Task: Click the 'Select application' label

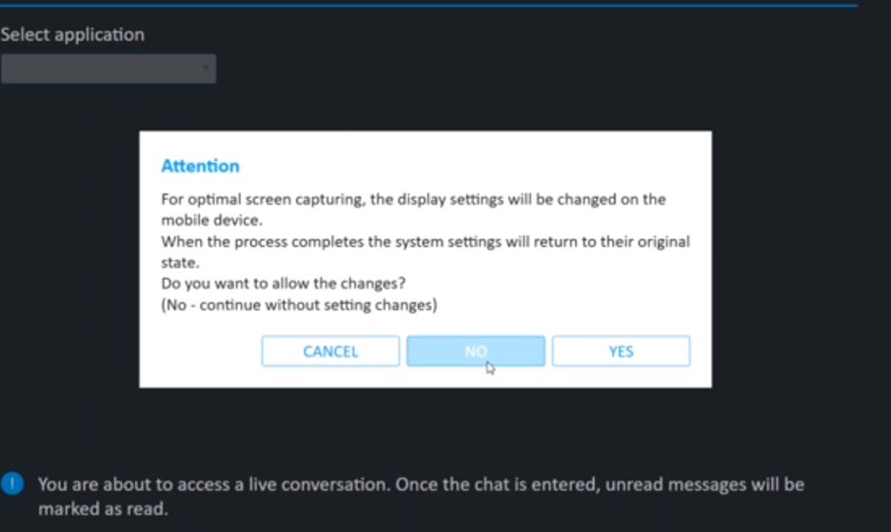Action: [72, 34]
